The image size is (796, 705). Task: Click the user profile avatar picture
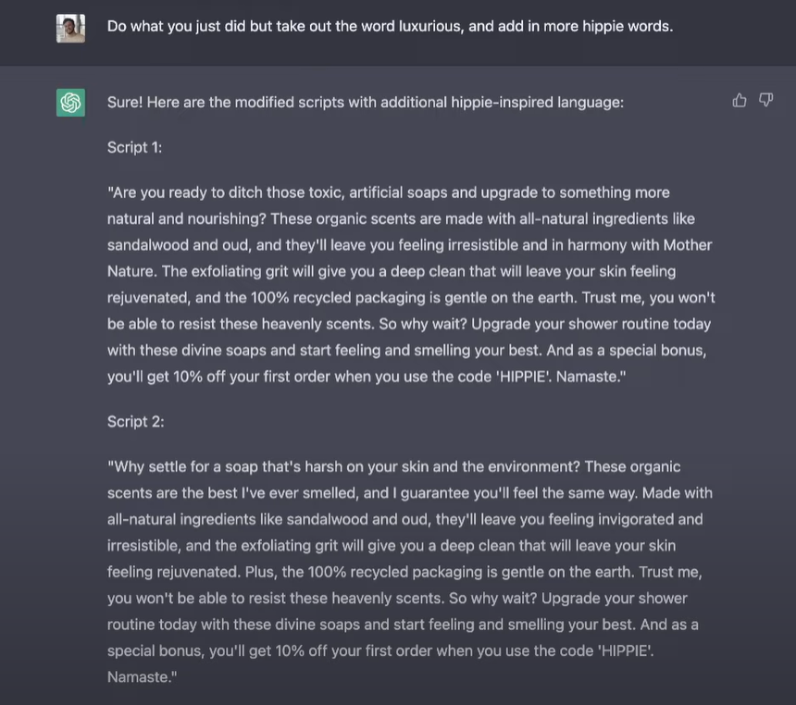(x=70, y=28)
